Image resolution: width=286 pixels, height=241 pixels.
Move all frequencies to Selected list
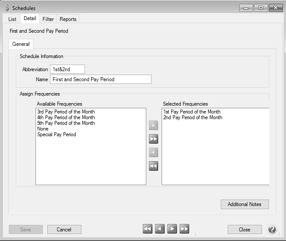(x=153, y=139)
